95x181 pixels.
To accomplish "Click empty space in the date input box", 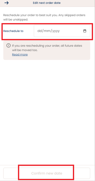I will (x=72, y=31).
